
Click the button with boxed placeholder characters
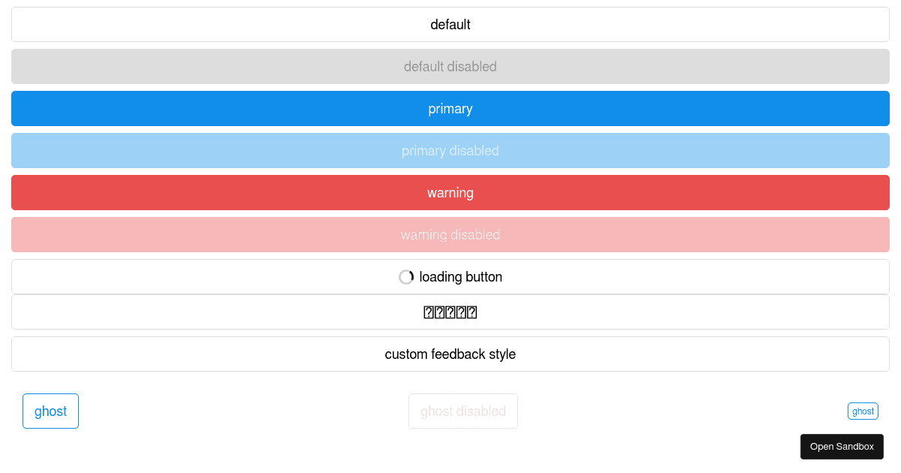click(450, 312)
